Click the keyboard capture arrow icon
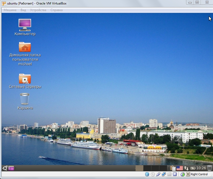This screenshot has width=213, height=179. pyautogui.click(x=188, y=174)
